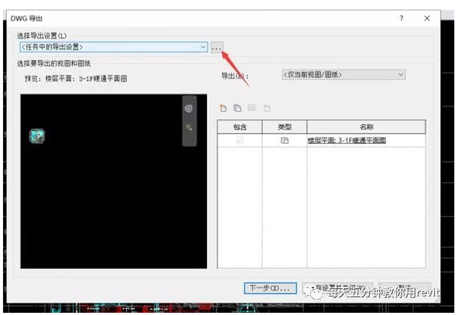458x315 pixels.
Task: Click the small drawing thumbnail in preview
Action: tap(37, 135)
